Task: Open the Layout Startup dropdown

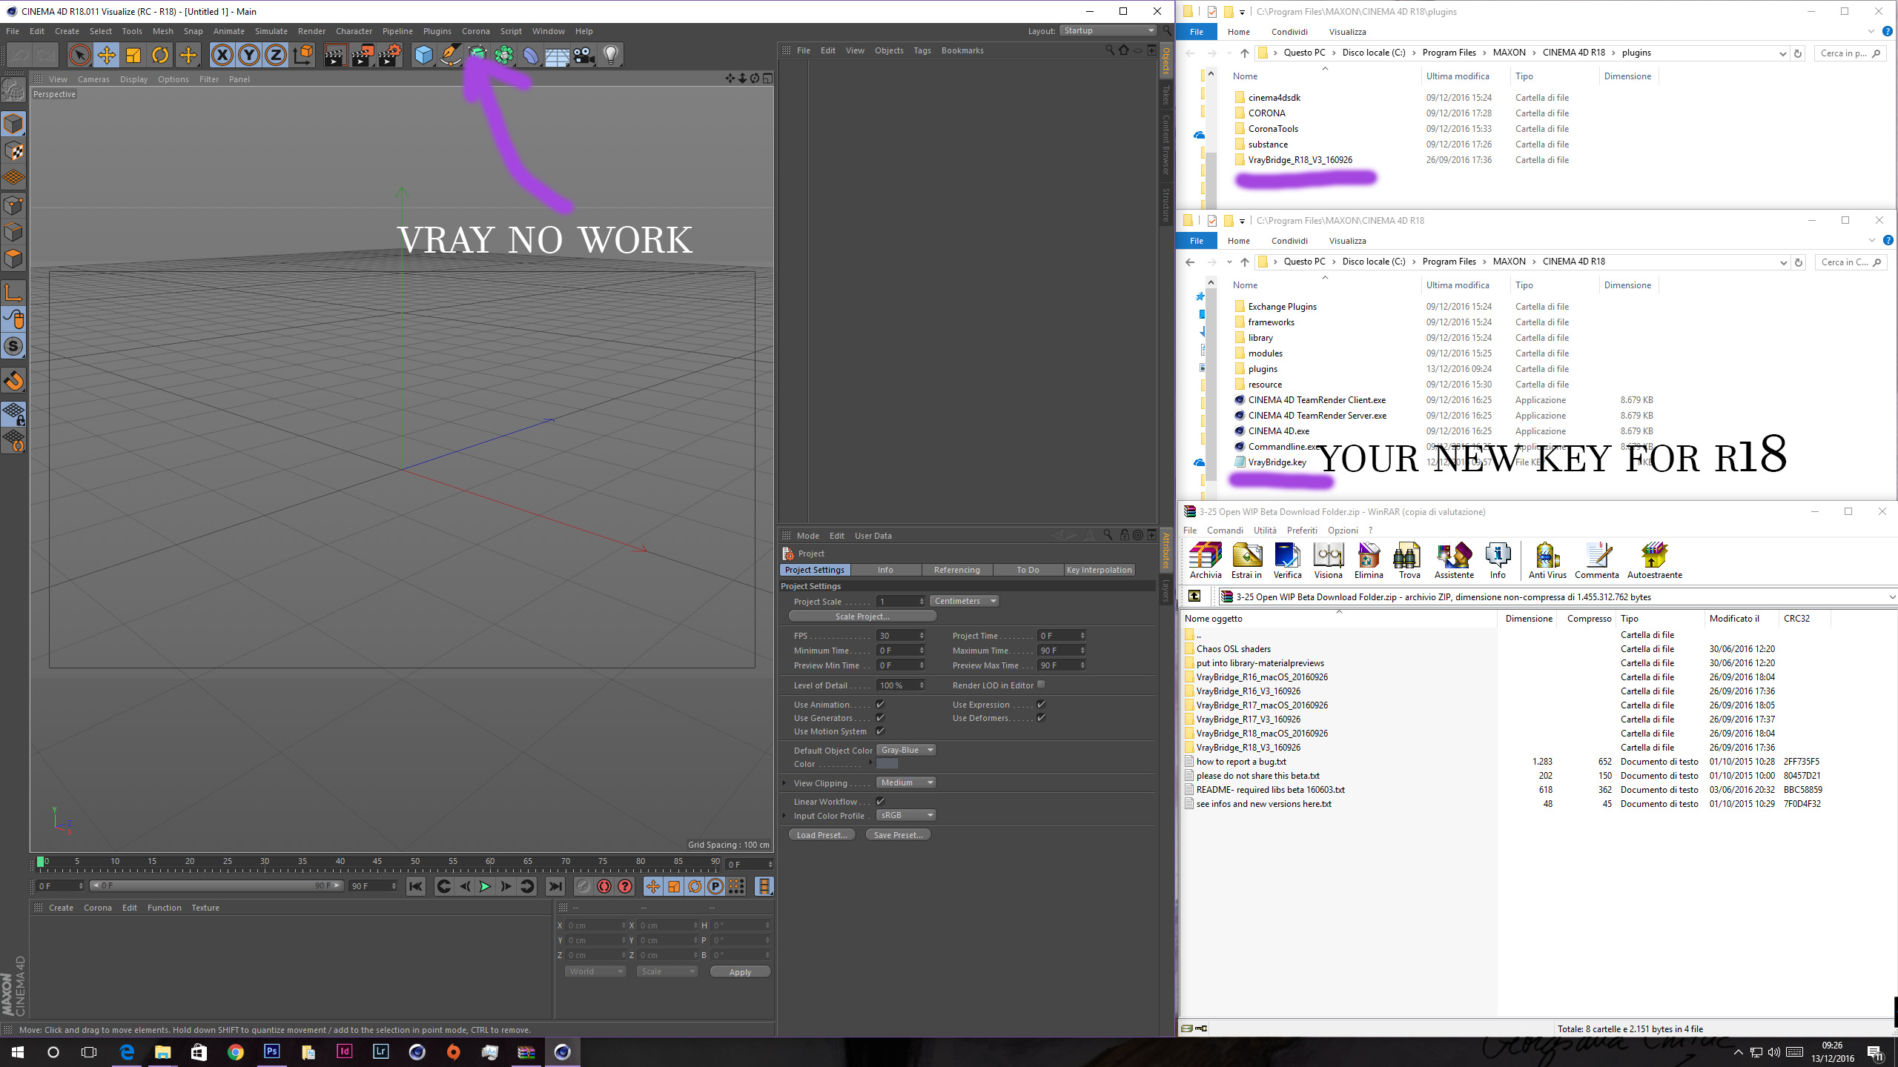Action: (x=1108, y=30)
